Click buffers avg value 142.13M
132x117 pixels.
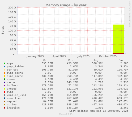click(97, 86)
